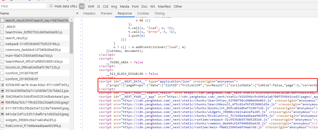Click the image thumbnail for 9250e390-ae1b-4caa request
This screenshot has width=318, height=130.
pos(2,85)
